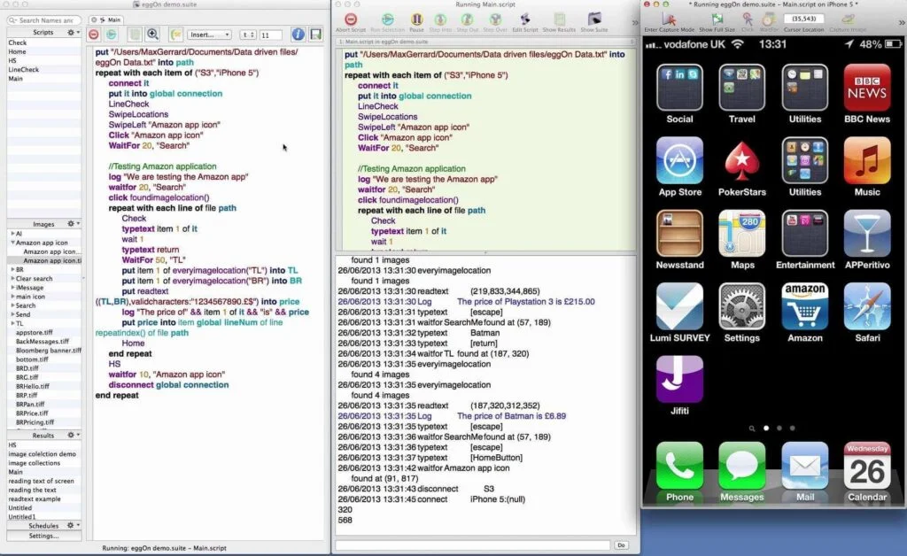The height and width of the screenshot is (556, 907).
Task: Expand the main icon image group
Action: 12,297
